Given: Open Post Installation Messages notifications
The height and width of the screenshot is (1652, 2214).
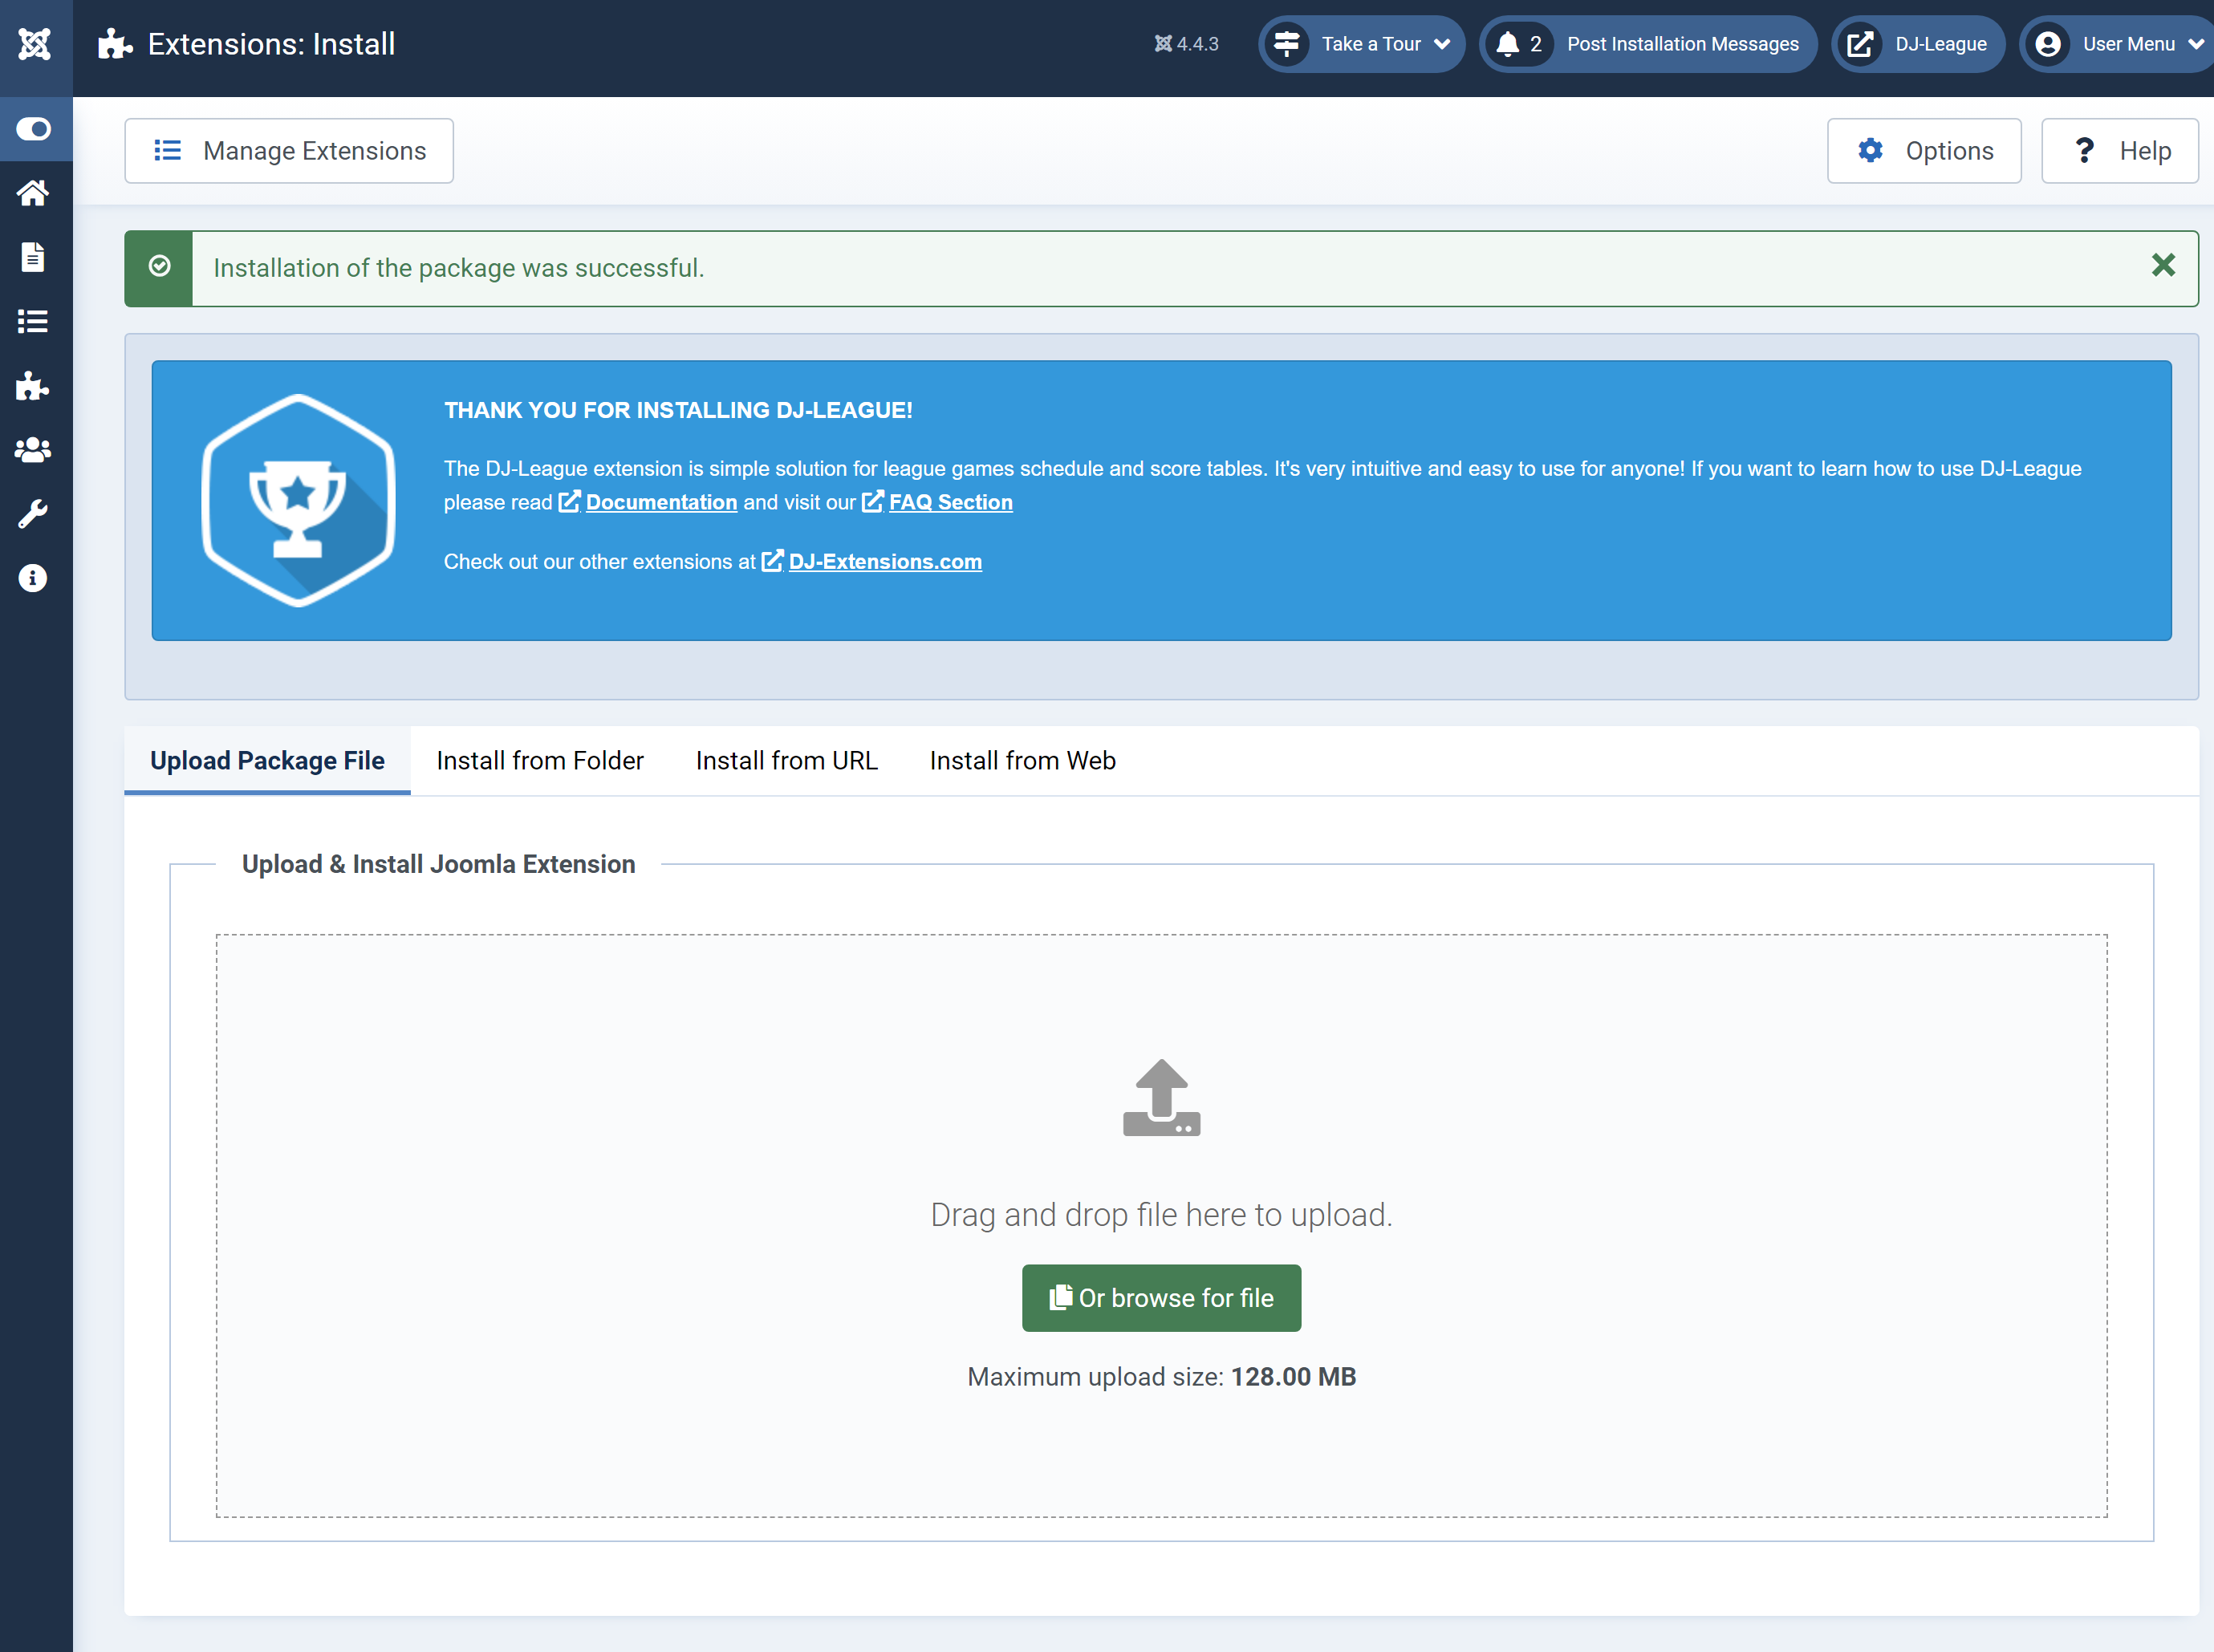Looking at the screenshot, I should (1648, 44).
